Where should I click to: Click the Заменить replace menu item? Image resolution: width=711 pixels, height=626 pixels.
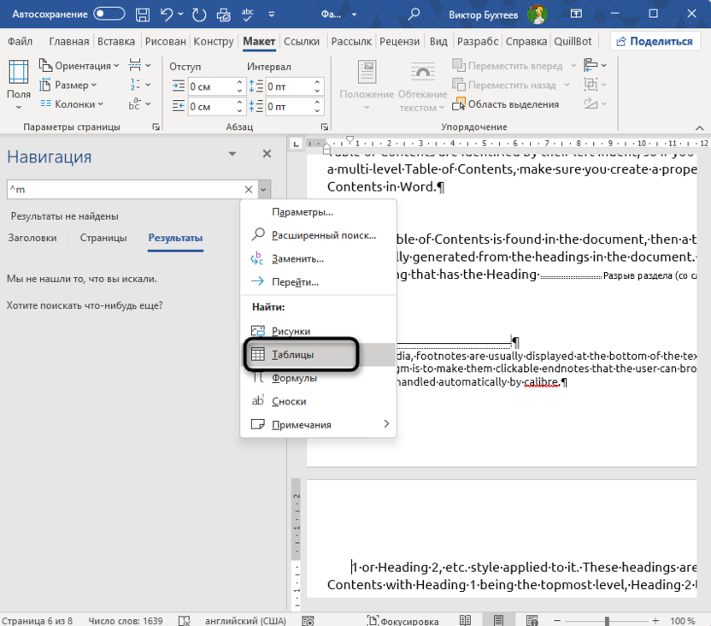point(297,258)
